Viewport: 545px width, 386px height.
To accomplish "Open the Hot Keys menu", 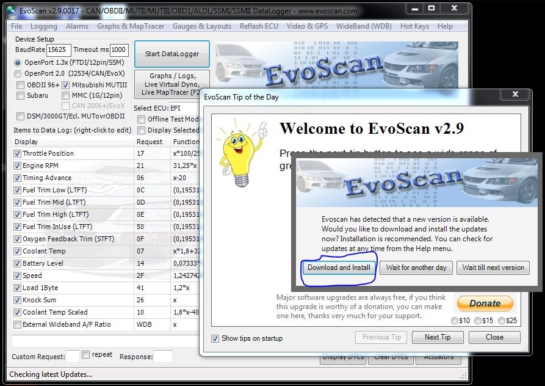I will 414,26.
